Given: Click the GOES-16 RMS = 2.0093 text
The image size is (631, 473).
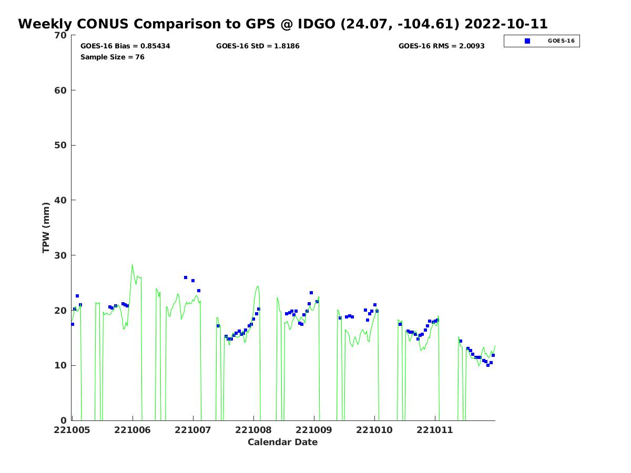Looking at the screenshot, I should point(442,46).
